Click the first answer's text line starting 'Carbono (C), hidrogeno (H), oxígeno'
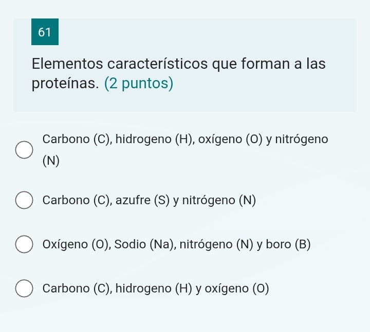Image resolution: width=370 pixels, height=332 pixels. click(x=185, y=139)
